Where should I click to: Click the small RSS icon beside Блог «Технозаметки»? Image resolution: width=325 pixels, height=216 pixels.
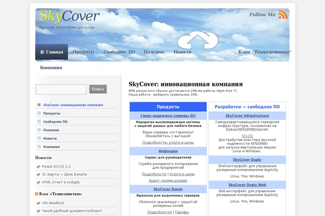pyautogui.click(x=37, y=194)
